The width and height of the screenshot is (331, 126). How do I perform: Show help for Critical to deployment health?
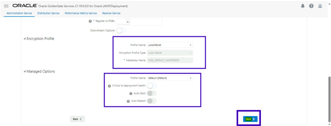tap(109, 86)
